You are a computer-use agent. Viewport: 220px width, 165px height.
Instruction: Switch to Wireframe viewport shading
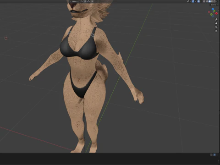click(x=207, y=1)
